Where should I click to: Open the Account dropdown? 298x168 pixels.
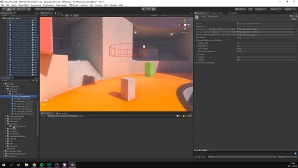click(260, 9)
